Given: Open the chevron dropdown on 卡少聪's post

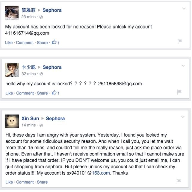Looking at the screenshot, I should [183, 66].
